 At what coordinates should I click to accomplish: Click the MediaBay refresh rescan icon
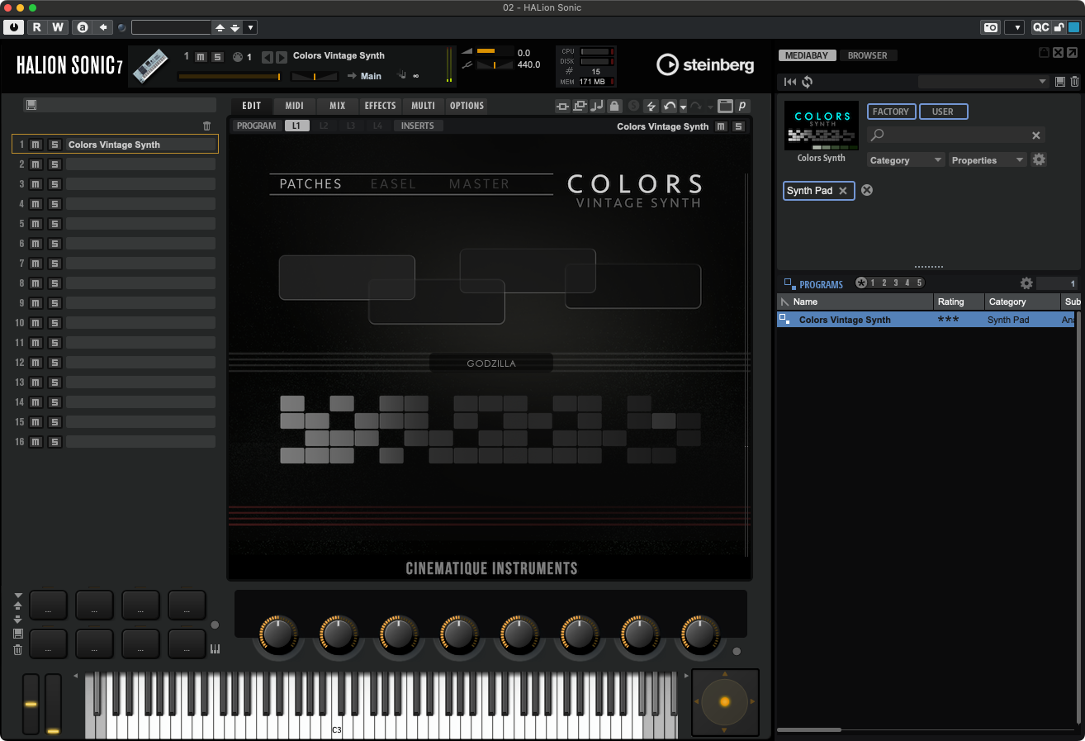(807, 82)
